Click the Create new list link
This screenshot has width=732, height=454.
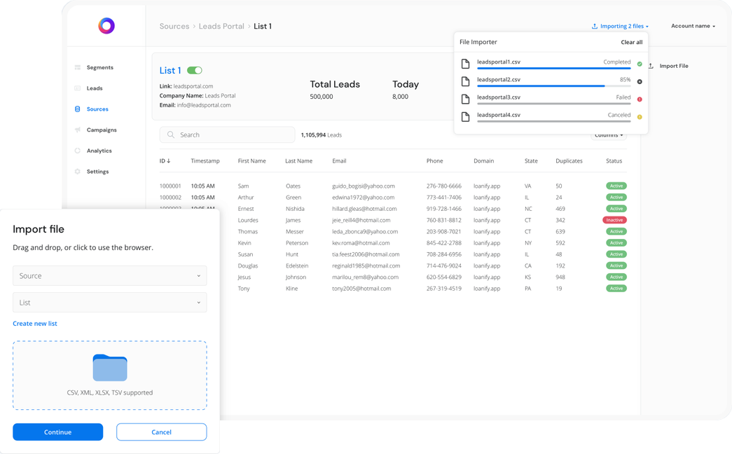[35, 323]
